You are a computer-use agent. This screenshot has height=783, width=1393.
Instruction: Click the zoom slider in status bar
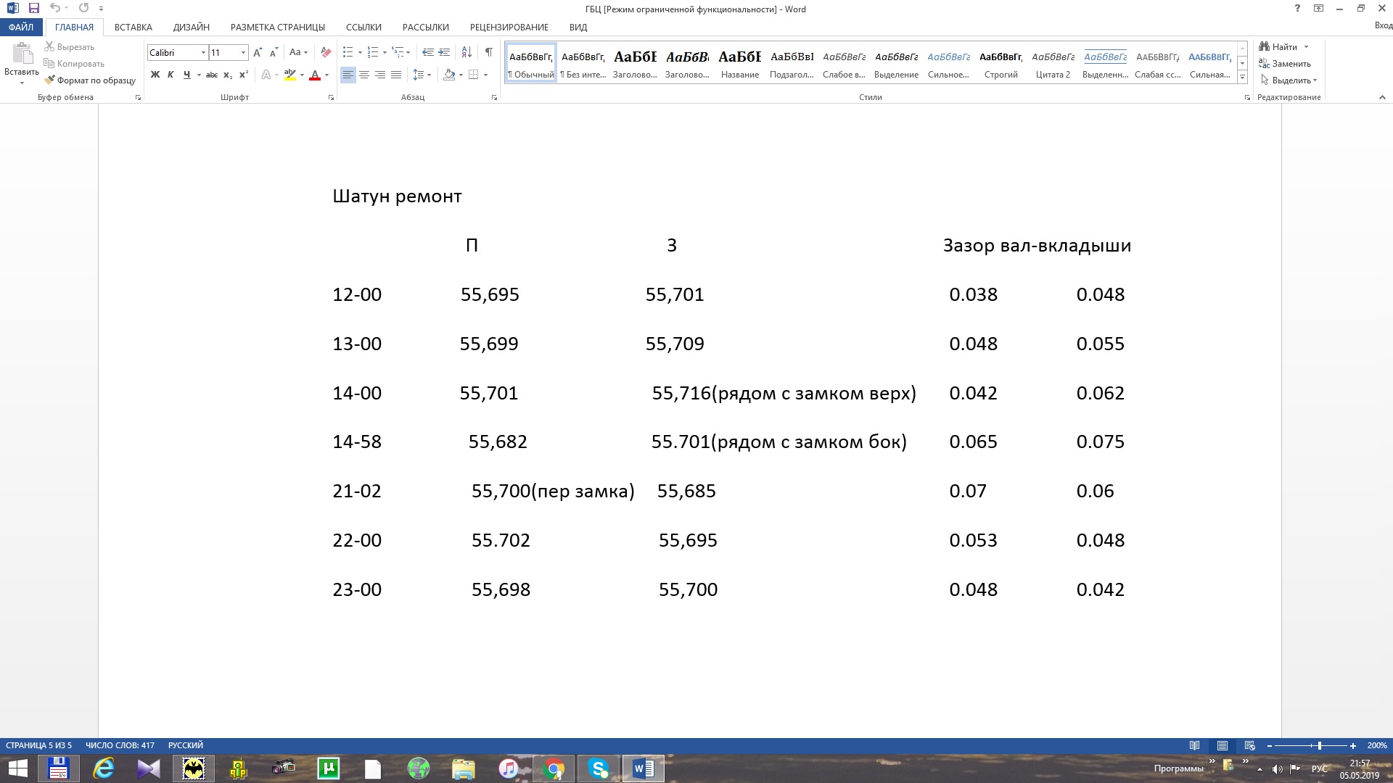1319,745
